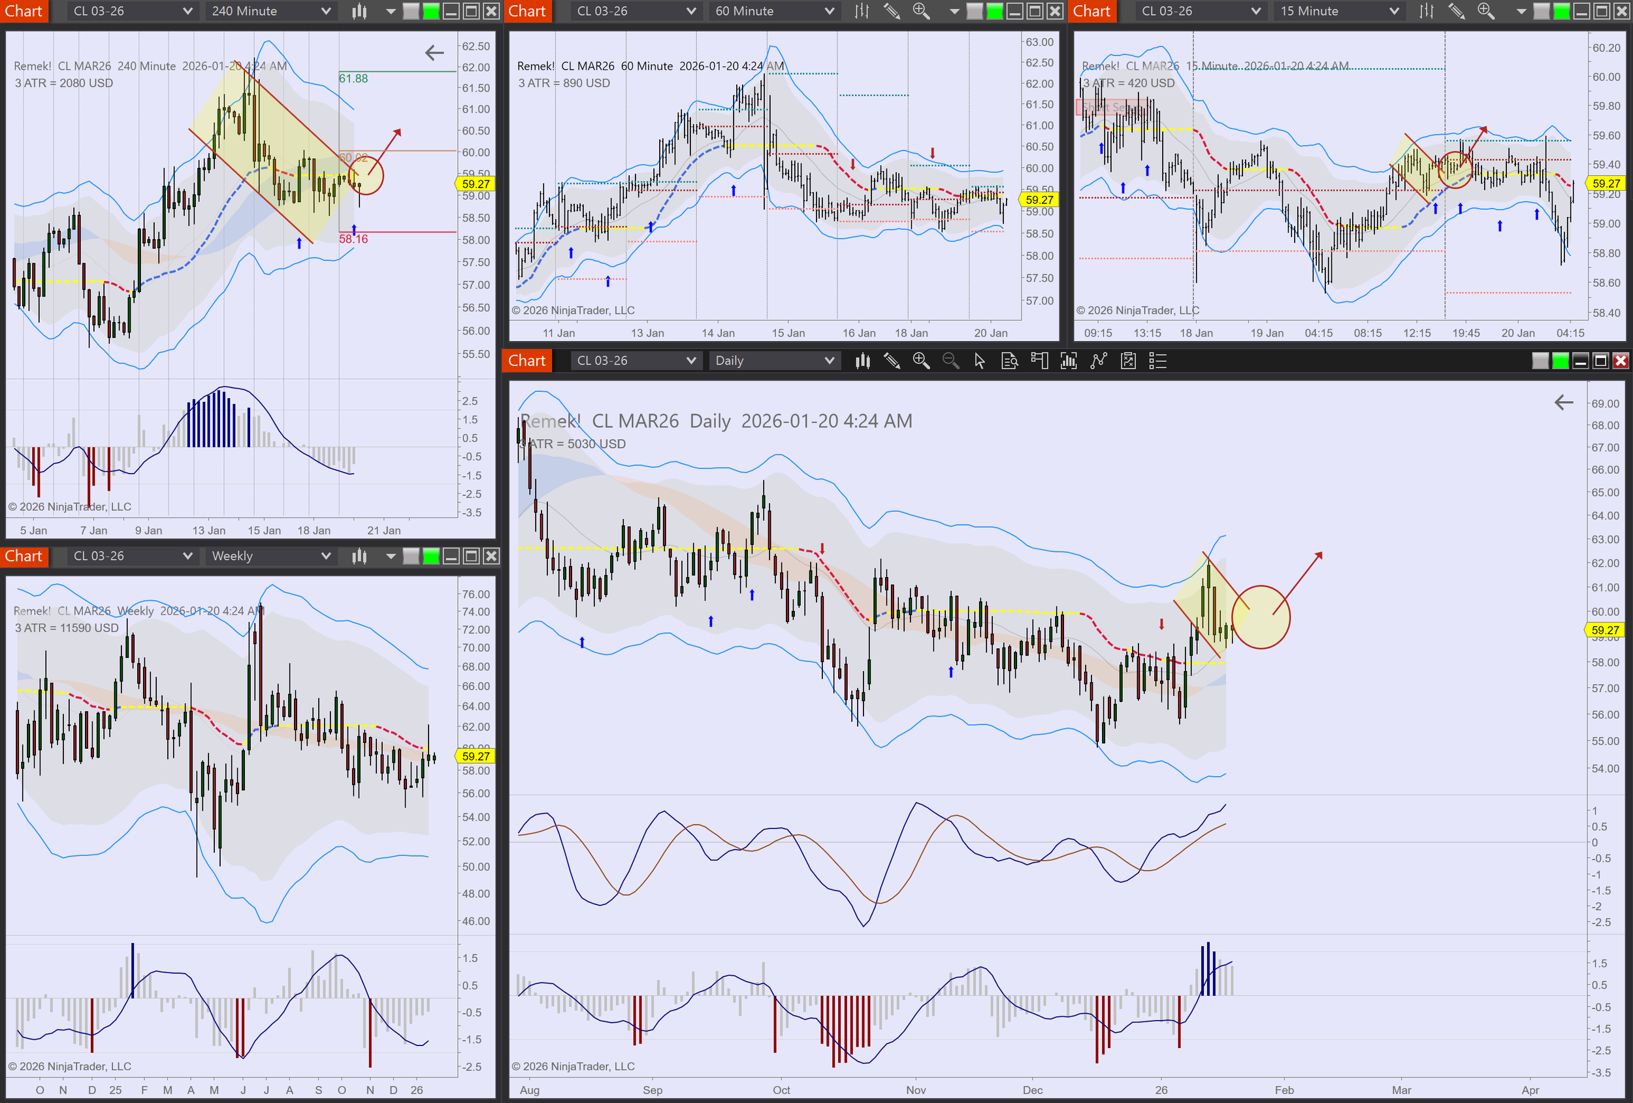Image resolution: width=1633 pixels, height=1103 pixels.
Task: Click the Chart tab label on the 60 Minute window
Action: pos(527,11)
